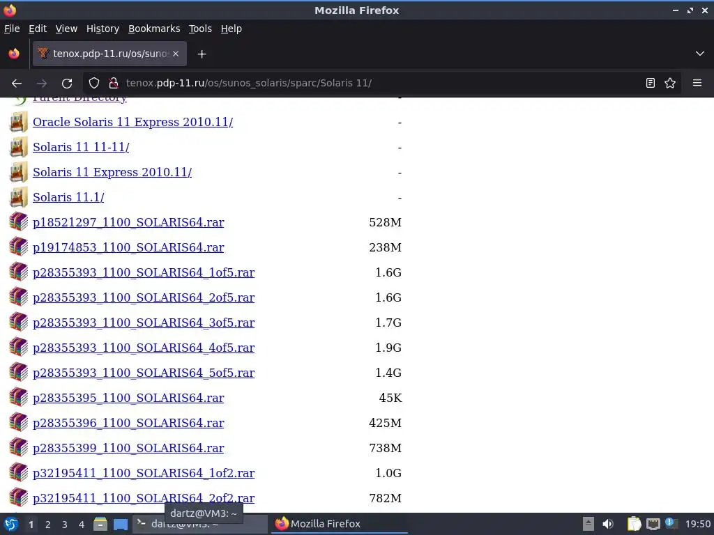Open the Edit menu
This screenshot has height=535, width=714.
(x=38, y=29)
